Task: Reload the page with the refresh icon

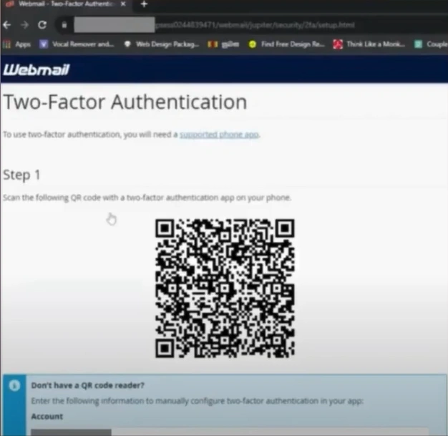Action: pyautogui.click(x=42, y=25)
